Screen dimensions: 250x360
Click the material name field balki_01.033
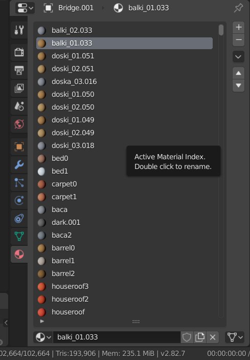pos(117,337)
